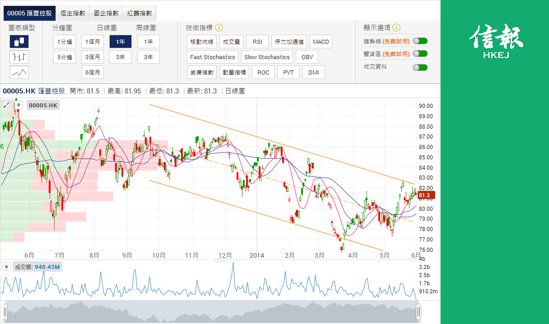Screen dimensions: 549x324
Task: Add the Slow Stochastics indicator
Action: (267, 57)
